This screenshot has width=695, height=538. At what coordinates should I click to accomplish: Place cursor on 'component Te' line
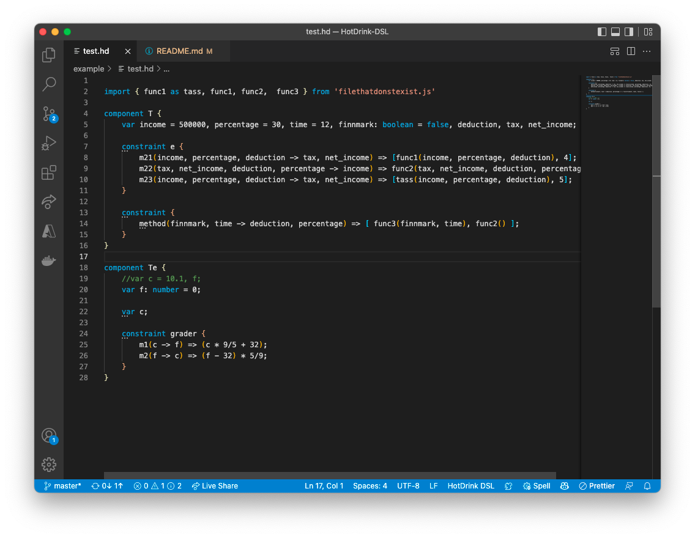click(x=135, y=267)
